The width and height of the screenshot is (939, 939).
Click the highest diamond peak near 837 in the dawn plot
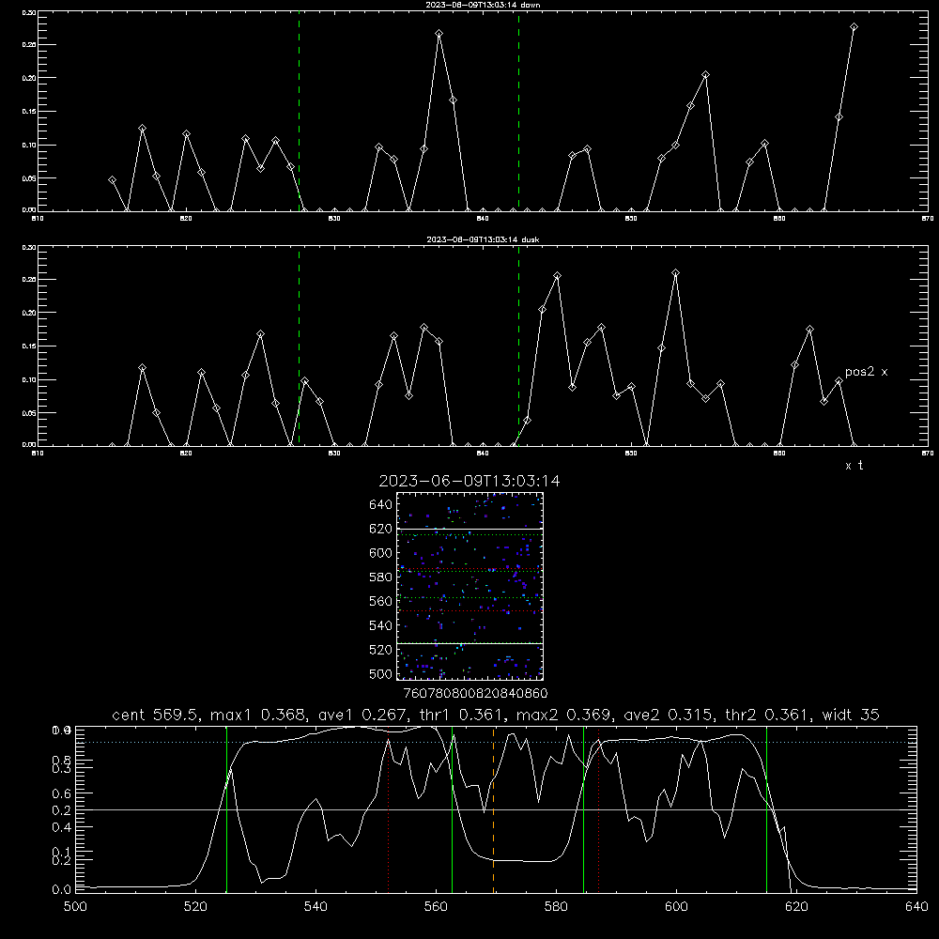coord(439,34)
